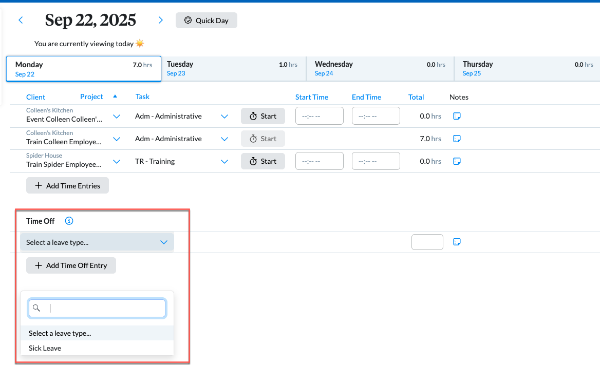This screenshot has width=600, height=365.
Task: Click the Sep 22, 2025 date heading
Action: click(x=90, y=20)
